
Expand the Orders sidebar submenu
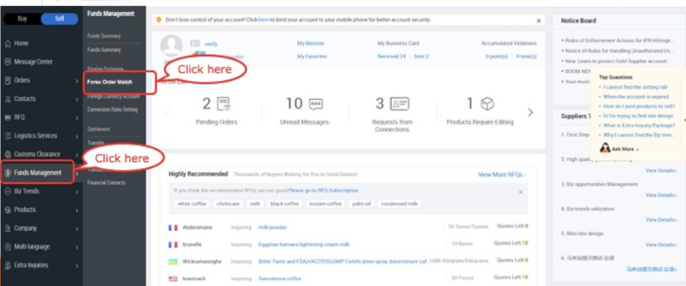(77, 81)
